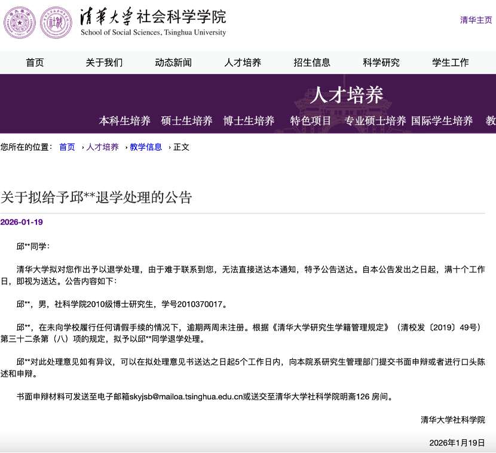
Task: Select 学生工作 in the navigation bar
Action: pyautogui.click(x=449, y=62)
